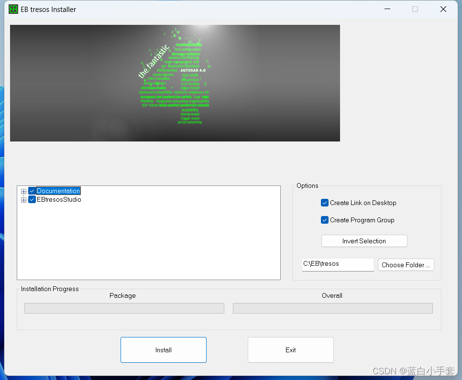This screenshot has height=380, width=462.
Task: Click the Create Program Group label
Action: (362, 220)
